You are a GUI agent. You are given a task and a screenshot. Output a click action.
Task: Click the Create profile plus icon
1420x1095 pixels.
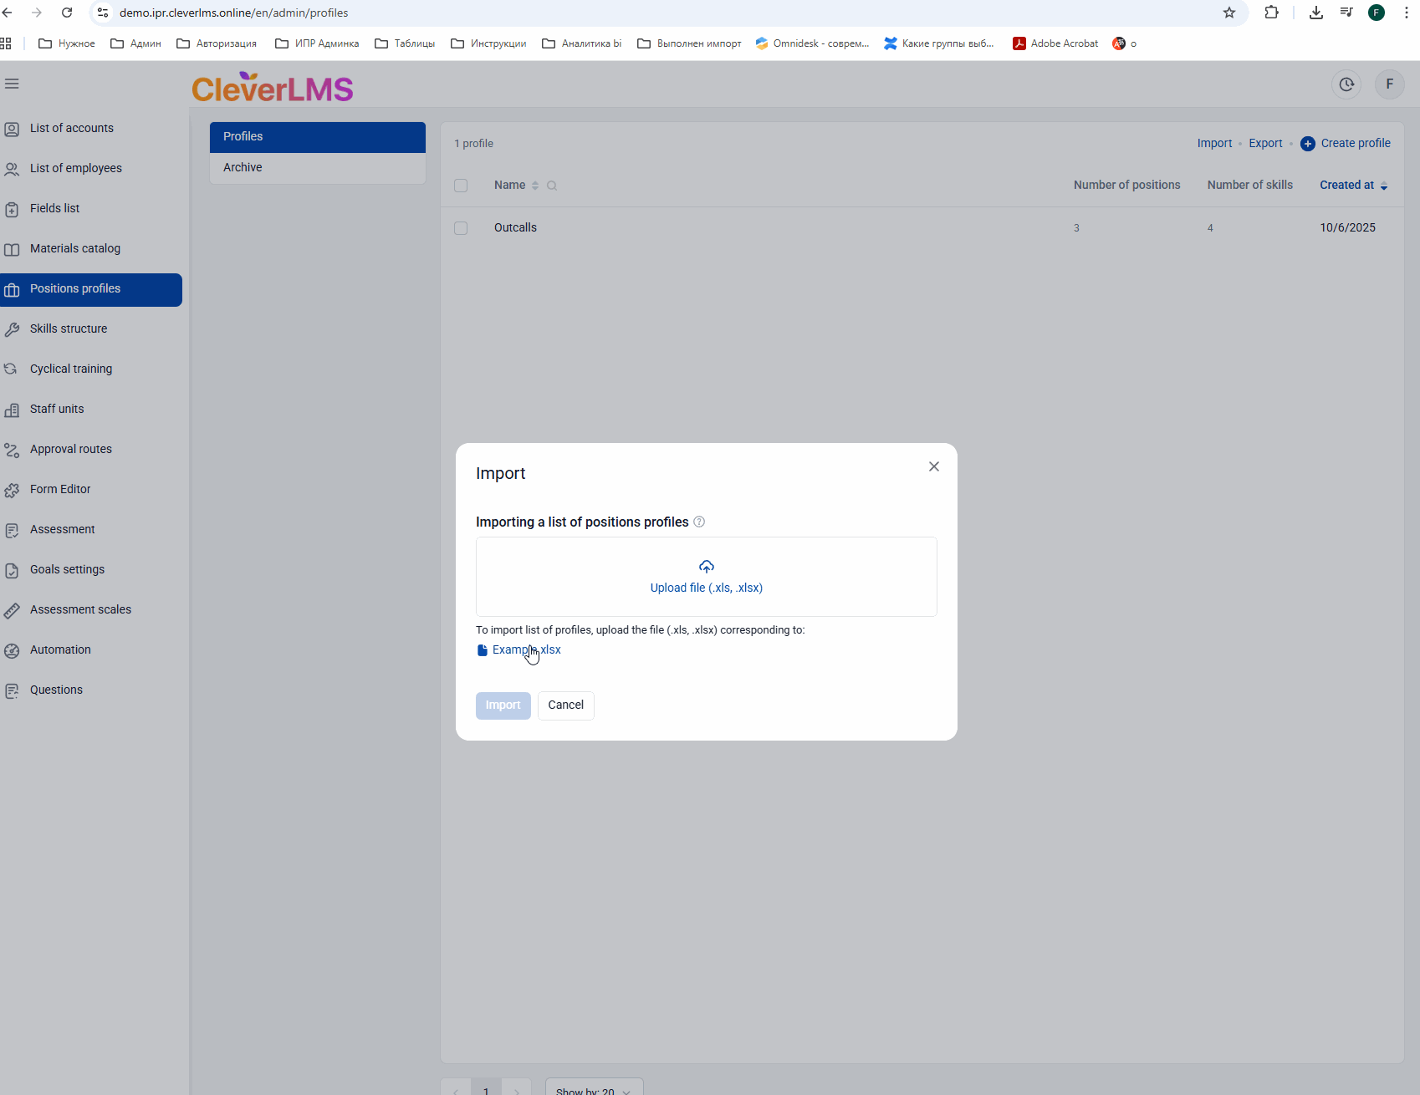coord(1308,144)
